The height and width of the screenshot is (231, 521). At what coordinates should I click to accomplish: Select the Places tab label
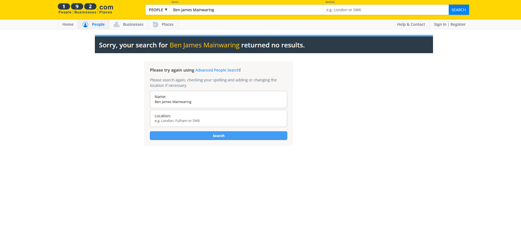click(167, 24)
